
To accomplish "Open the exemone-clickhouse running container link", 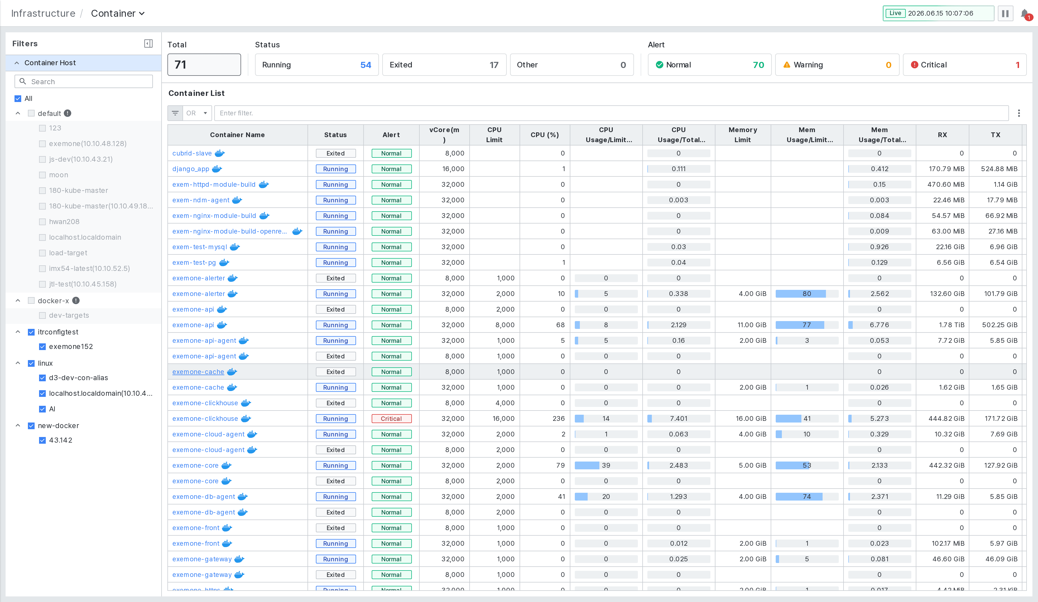I will tap(205, 419).
